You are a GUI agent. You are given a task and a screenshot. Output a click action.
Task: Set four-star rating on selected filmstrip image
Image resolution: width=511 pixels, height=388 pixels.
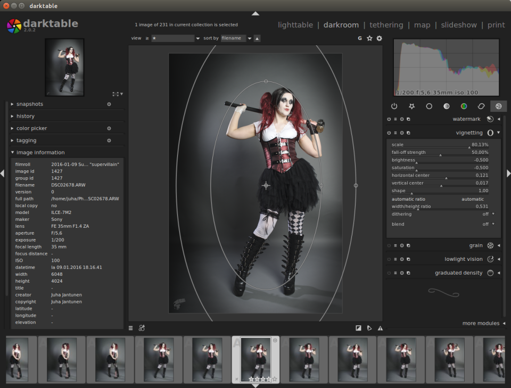pyautogui.click(x=269, y=379)
